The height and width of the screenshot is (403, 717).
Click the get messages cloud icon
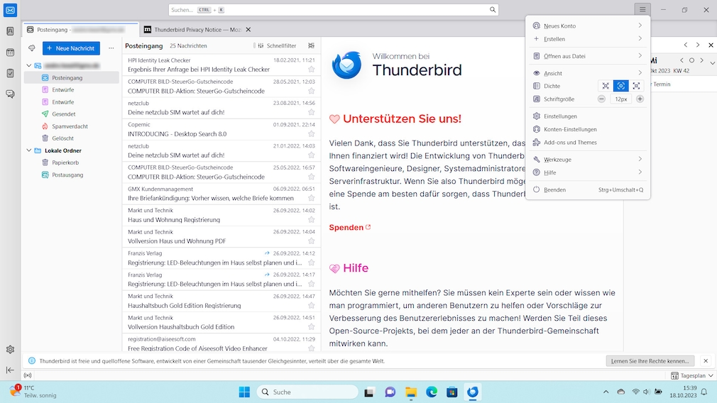click(x=31, y=48)
